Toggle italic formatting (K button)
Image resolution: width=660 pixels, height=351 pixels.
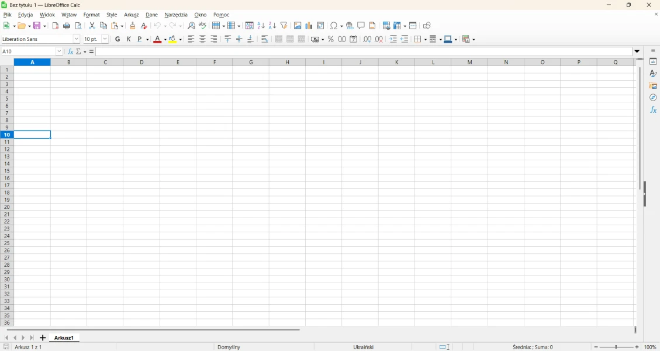129,39
